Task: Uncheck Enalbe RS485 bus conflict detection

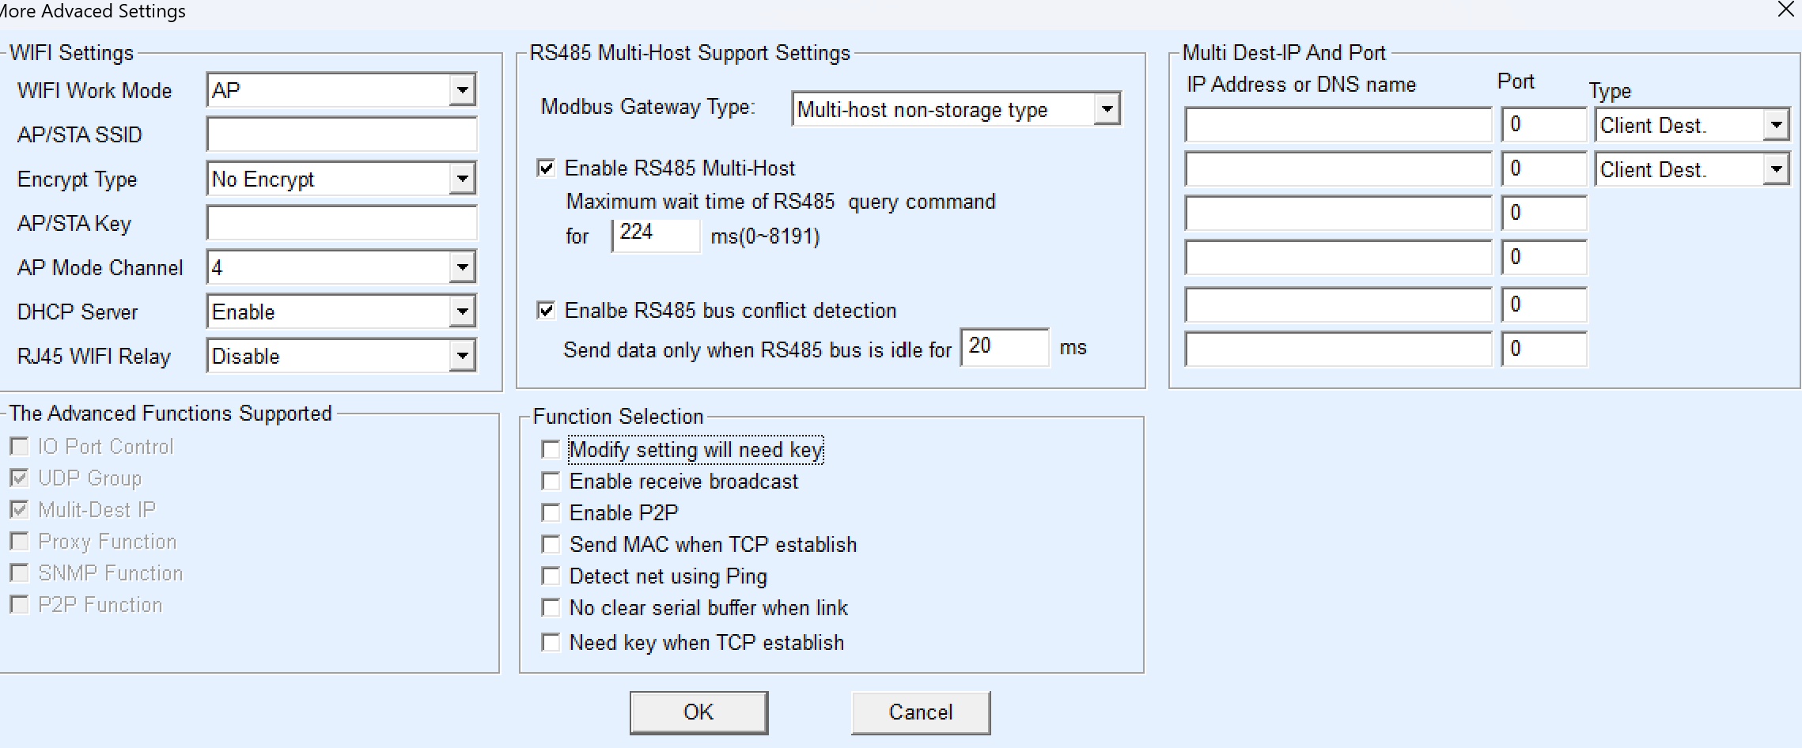Action: (x=547, y=310)
